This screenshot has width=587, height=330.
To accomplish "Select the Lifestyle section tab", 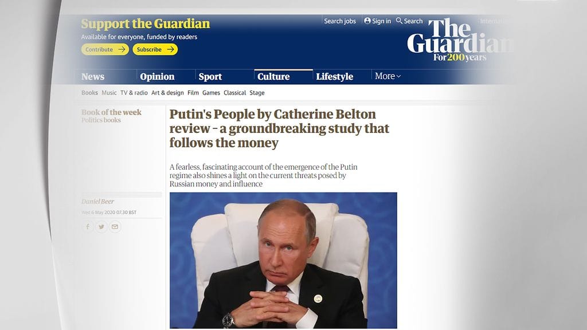I will click(334, 77).
